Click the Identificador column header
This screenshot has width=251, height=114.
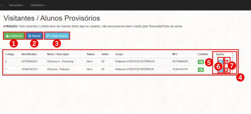coord(29,54)
